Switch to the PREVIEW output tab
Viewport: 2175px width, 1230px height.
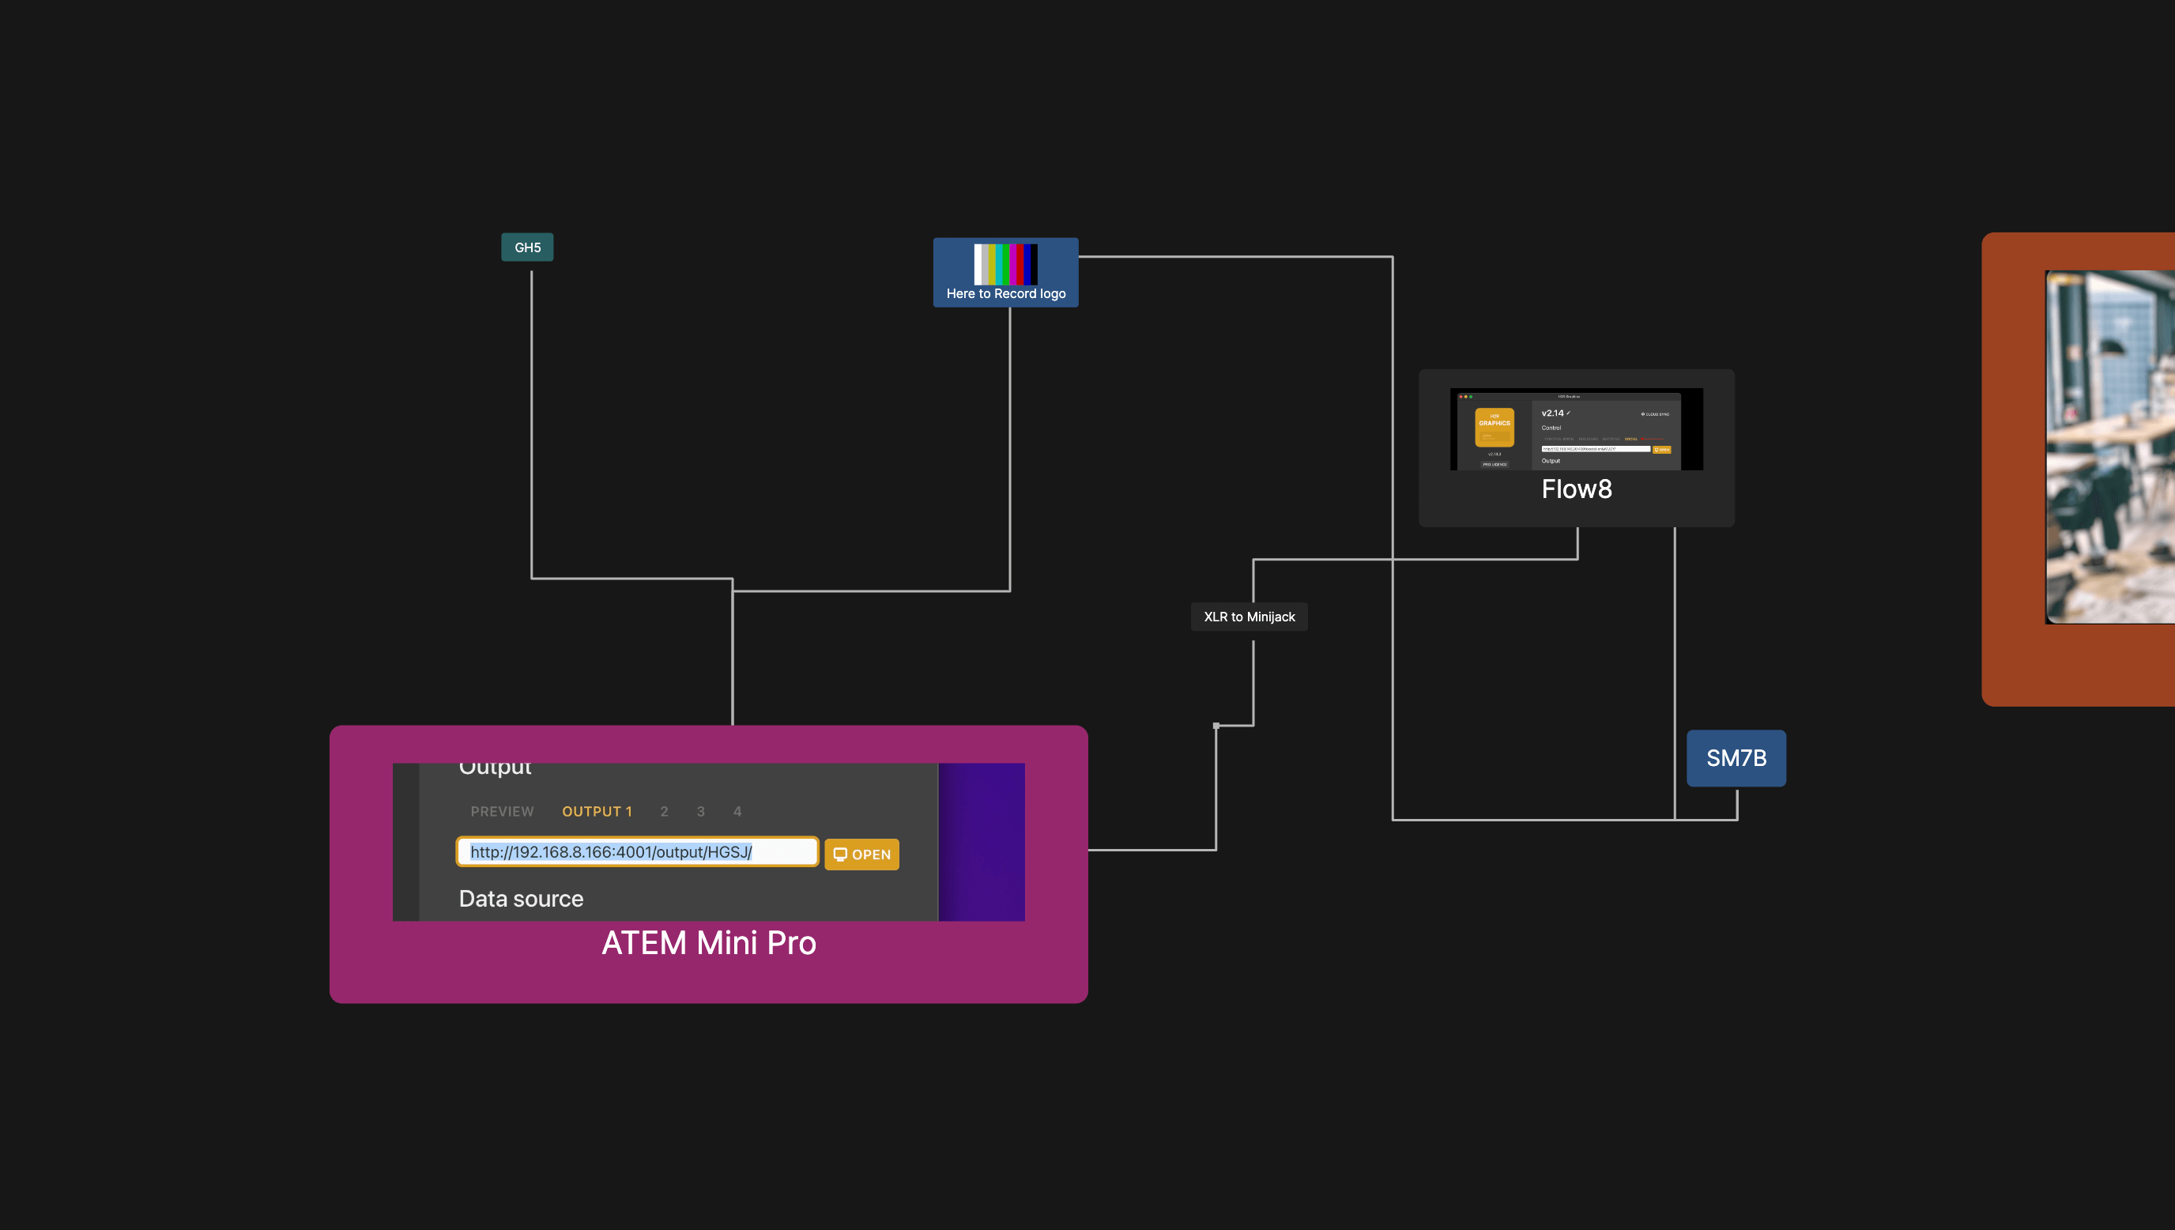pyautogui.click(x=503, y=812)
